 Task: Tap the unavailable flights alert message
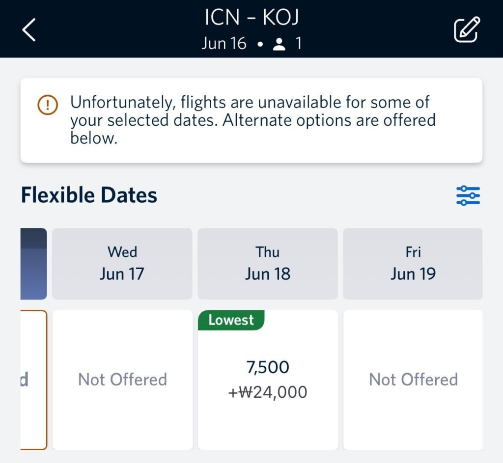point(252,120)
